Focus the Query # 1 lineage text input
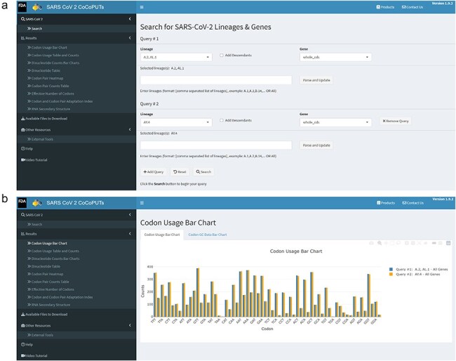The image size is (456, 361). pos(216,80)
